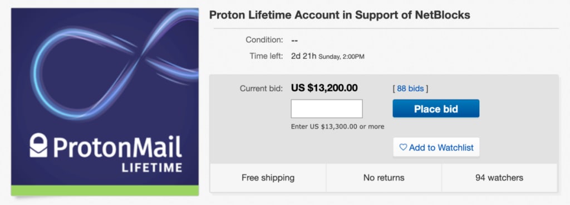570x205 pixels.
Task: Click the heart icon beside Add to Watchlist
Action: pyautogui.click(x=403, y=148)
